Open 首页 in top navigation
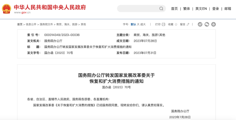 [174, 9]
